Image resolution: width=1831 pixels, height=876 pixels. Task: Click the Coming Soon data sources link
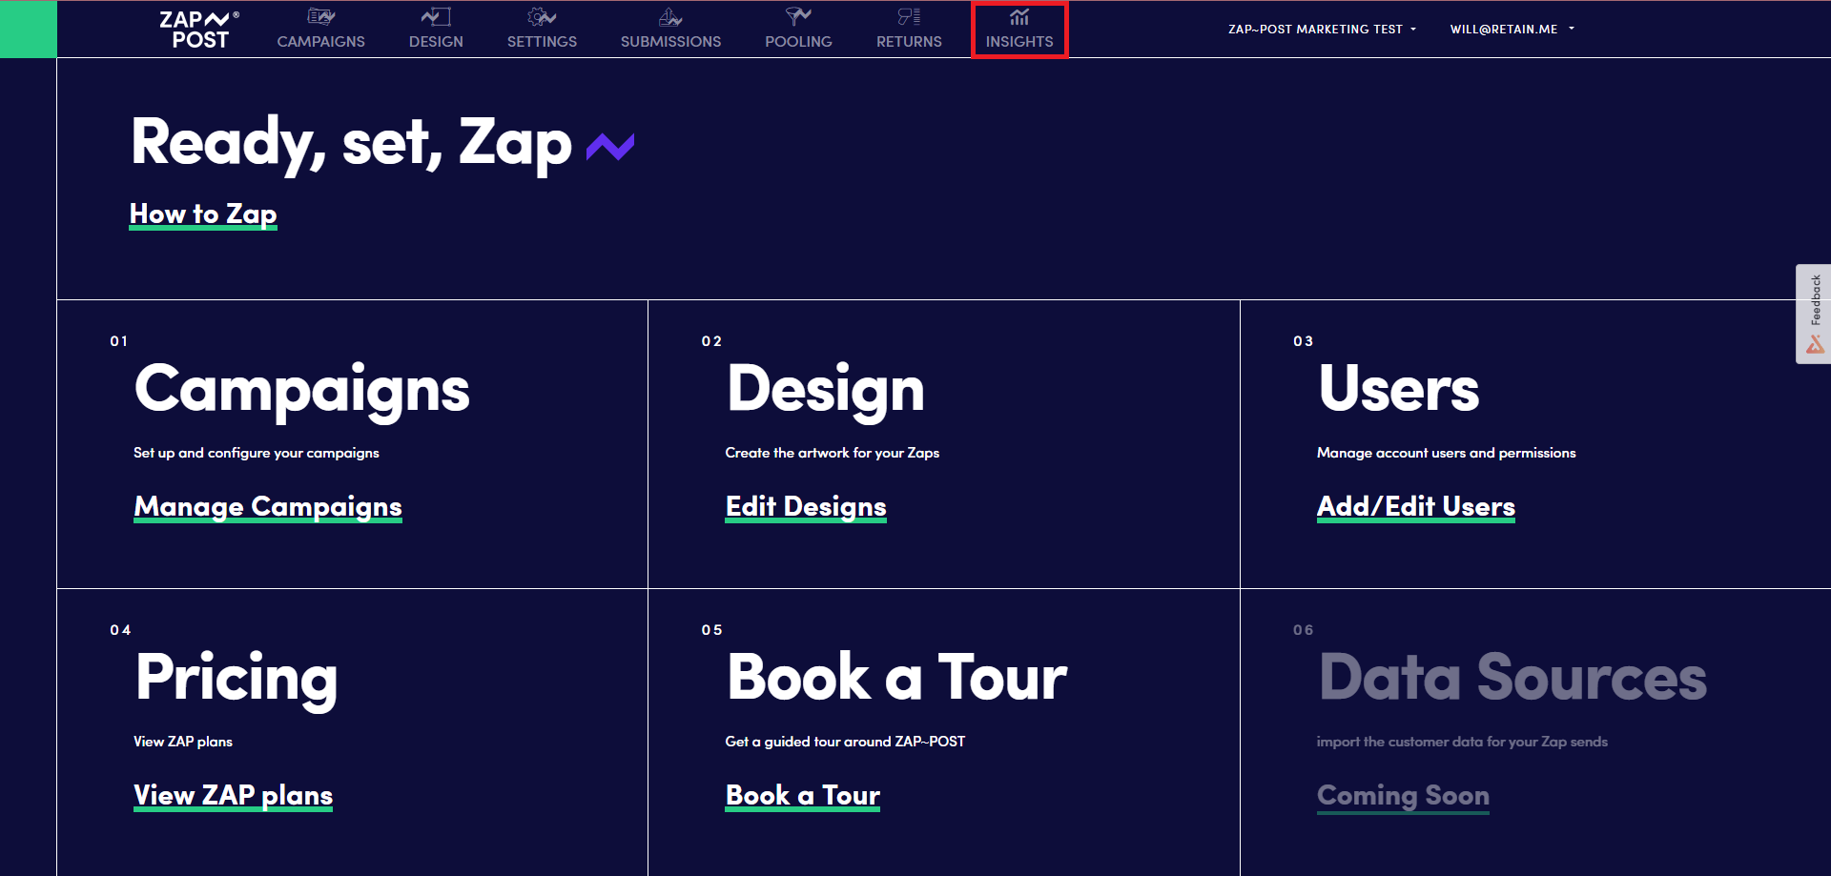tap(1403, 795)
